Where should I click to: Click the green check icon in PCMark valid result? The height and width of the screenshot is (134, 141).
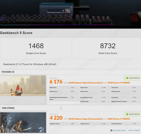coord(127,78)
